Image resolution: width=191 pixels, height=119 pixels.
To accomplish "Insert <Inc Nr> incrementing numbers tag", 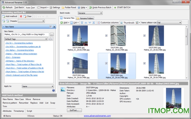I will pos(19,43).
